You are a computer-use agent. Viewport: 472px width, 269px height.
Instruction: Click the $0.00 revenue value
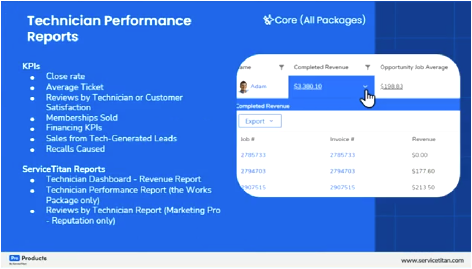[420, 155]
